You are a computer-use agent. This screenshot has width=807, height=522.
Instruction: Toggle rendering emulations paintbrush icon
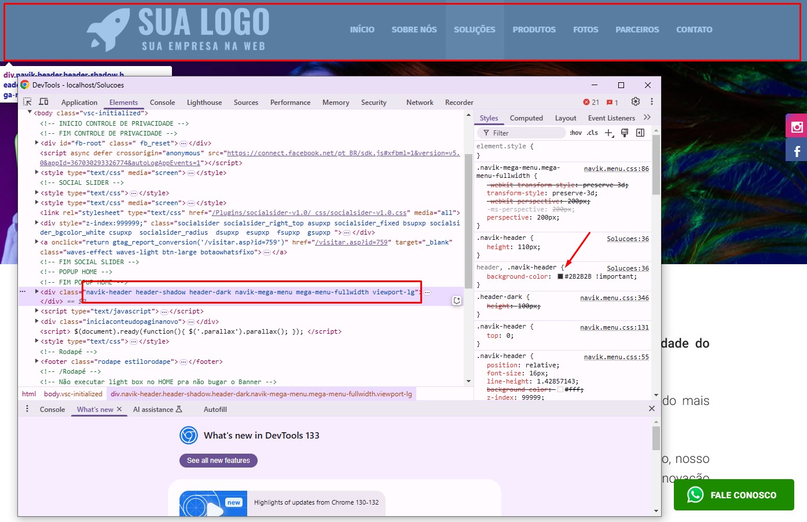point(625,133)
